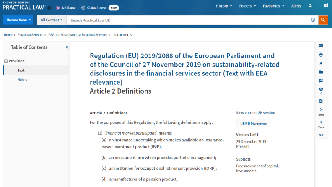The image size is (332, 187).
Task: Click the UK/EU Divergence button
Action: pos(254,123)
